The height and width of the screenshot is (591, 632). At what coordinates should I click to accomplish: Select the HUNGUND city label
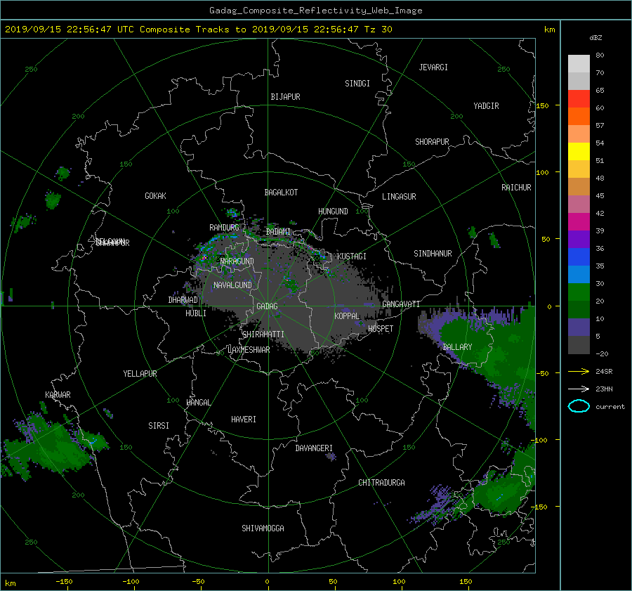(333, 212)
